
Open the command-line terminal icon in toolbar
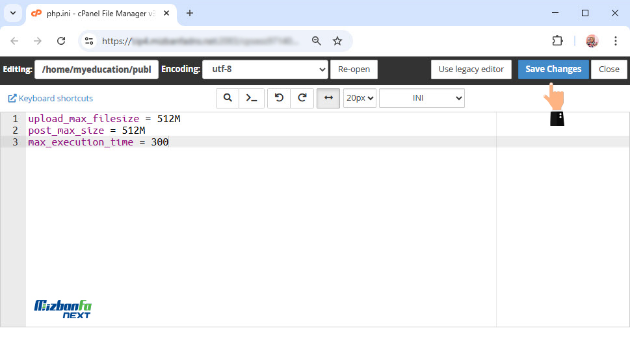(x=250, y=98)
